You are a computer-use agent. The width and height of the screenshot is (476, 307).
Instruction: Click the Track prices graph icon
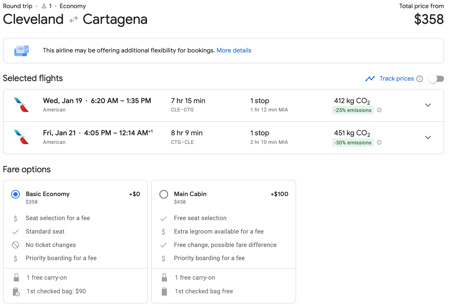(370, 79)
